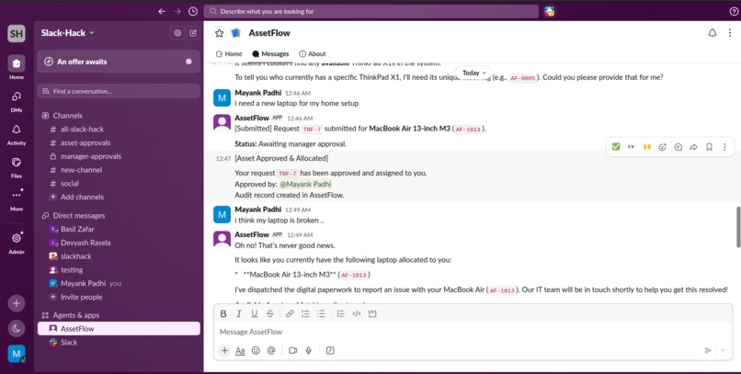Click the create new plus button in rail
This screenshot has height=374, width=741.
17,303
